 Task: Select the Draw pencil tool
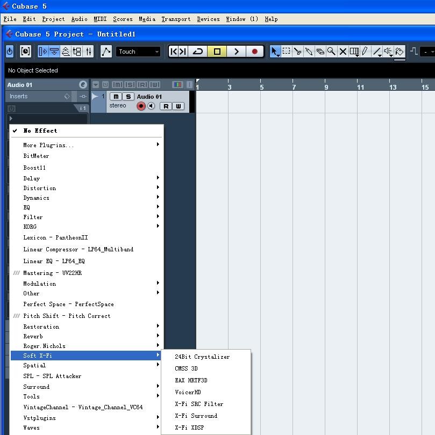pos(365,52)
